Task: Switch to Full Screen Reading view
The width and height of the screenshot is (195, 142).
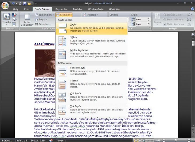Action: (x=140, y=140)
